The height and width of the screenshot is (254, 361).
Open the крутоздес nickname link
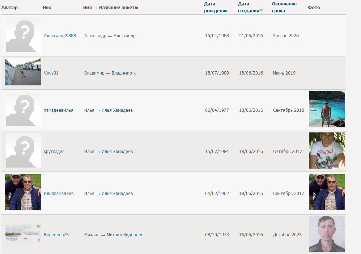click(54, 152)
